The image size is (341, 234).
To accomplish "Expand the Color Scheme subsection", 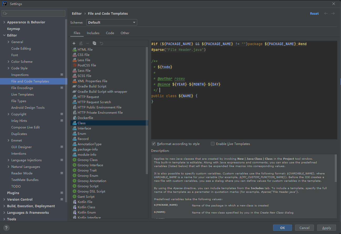I will (8, 61).
